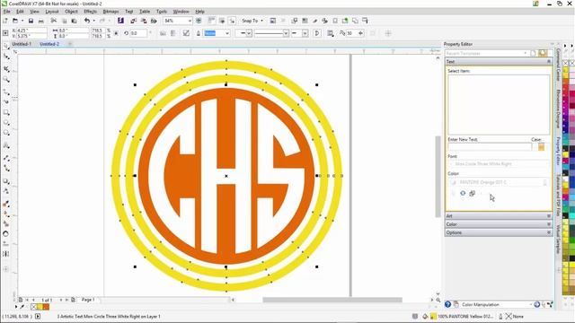
Task: Open the Color Manipulation dropdown
Action: 531,305
